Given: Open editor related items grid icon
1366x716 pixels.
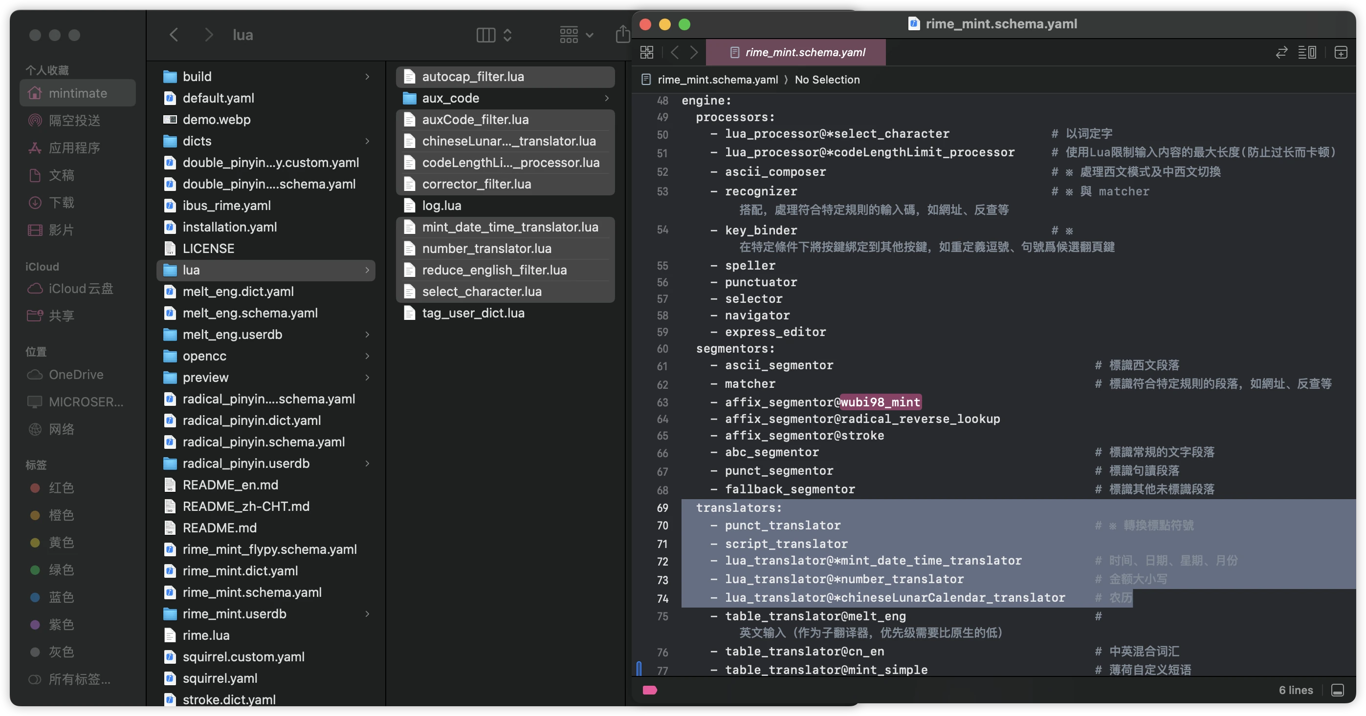Looking at the screenshot, I should point(647,52).
